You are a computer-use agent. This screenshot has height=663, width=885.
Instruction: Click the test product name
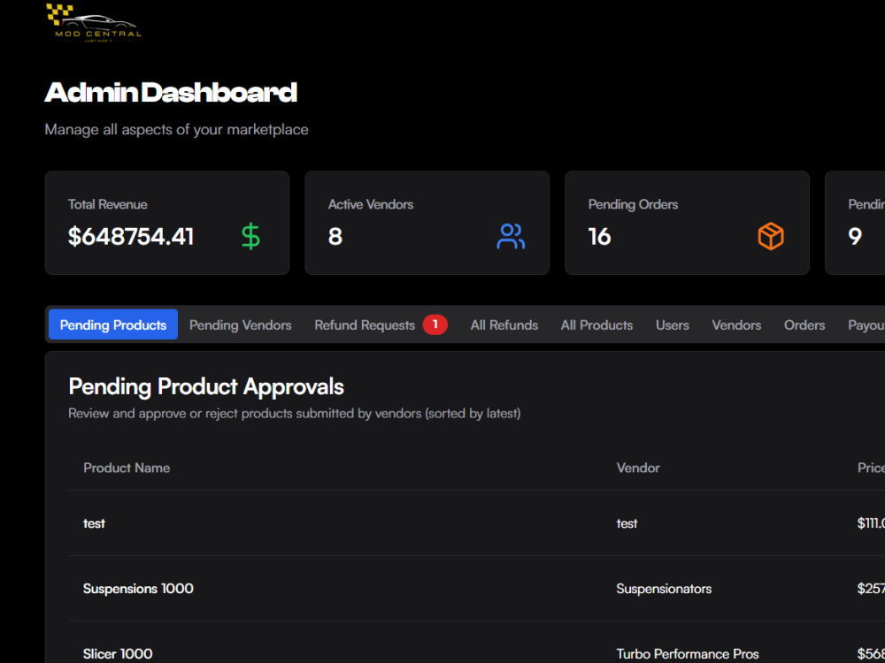(x=95, y=523)
